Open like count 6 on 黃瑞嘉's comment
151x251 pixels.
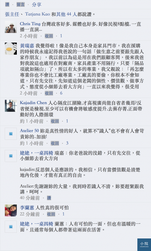point(61,93)
